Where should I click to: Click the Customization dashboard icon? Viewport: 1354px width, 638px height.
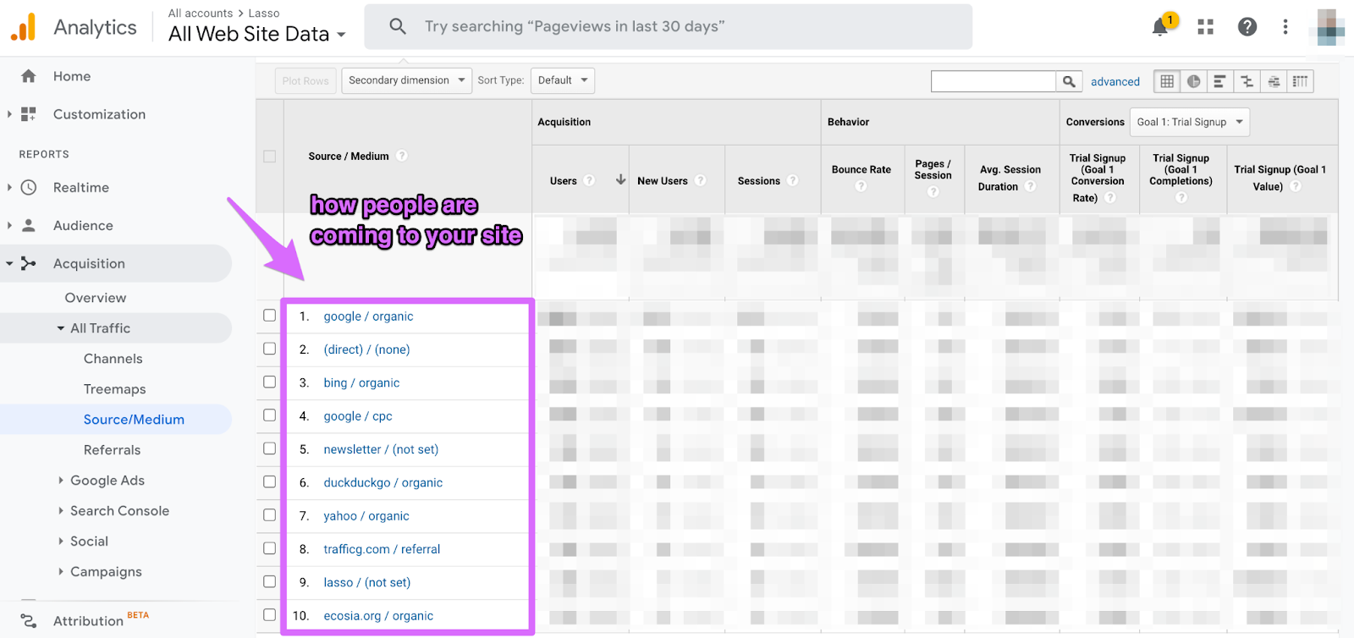click(x=29, y=114)
